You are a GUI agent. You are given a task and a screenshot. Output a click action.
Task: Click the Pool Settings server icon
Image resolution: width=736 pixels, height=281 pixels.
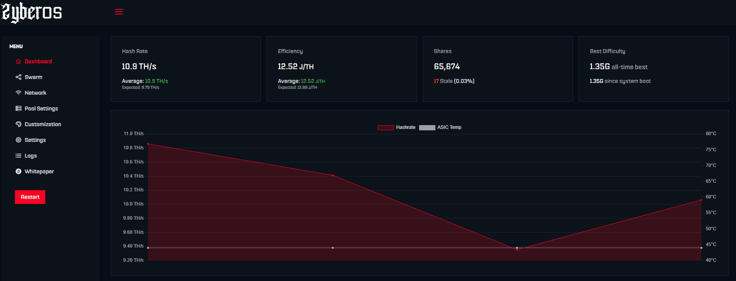click(18, 108)
